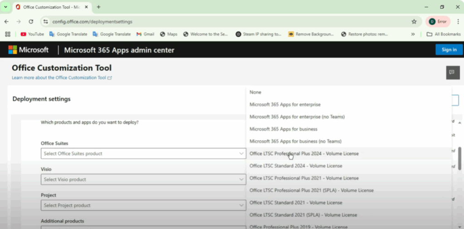Click the browser back arrow

click(6, 22)
